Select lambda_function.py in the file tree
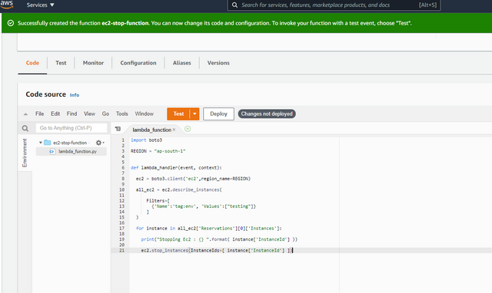492x293 pixels. point(78,152)
